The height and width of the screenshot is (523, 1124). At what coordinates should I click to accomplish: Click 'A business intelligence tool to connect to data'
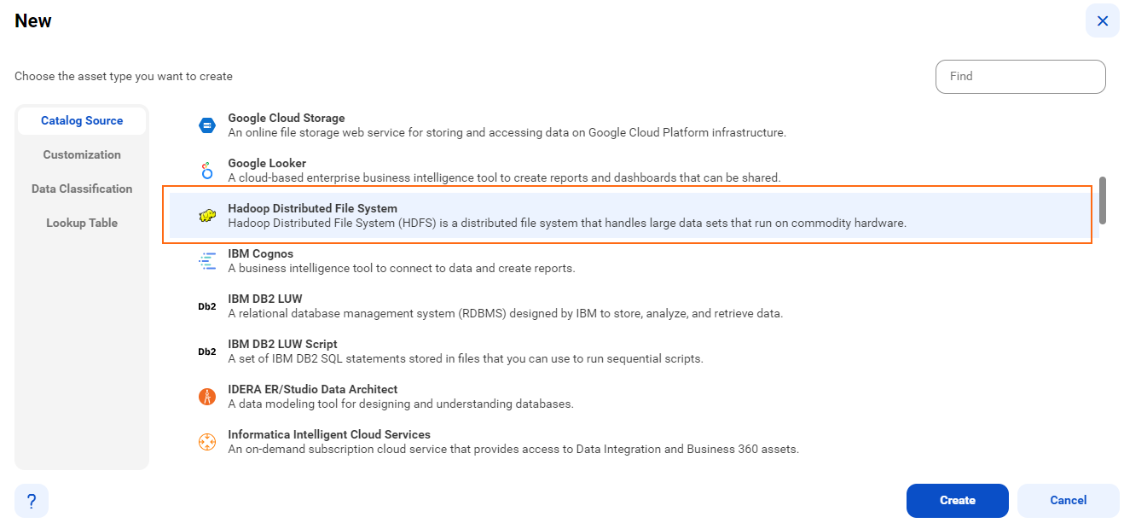tap(402, 269)
